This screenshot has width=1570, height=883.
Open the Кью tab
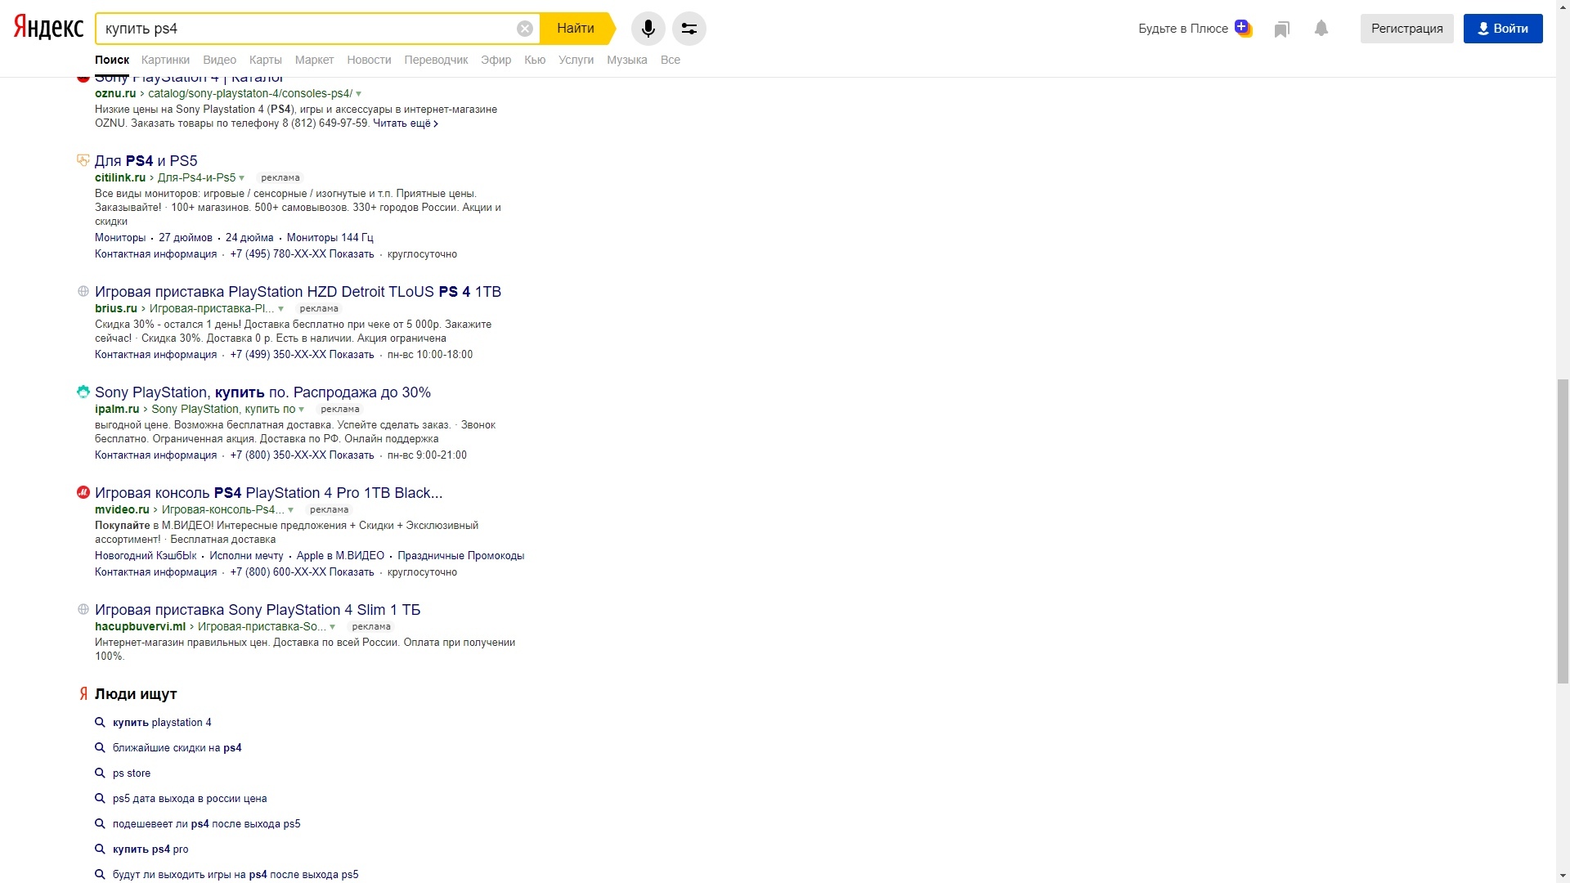tap(535, 60)
